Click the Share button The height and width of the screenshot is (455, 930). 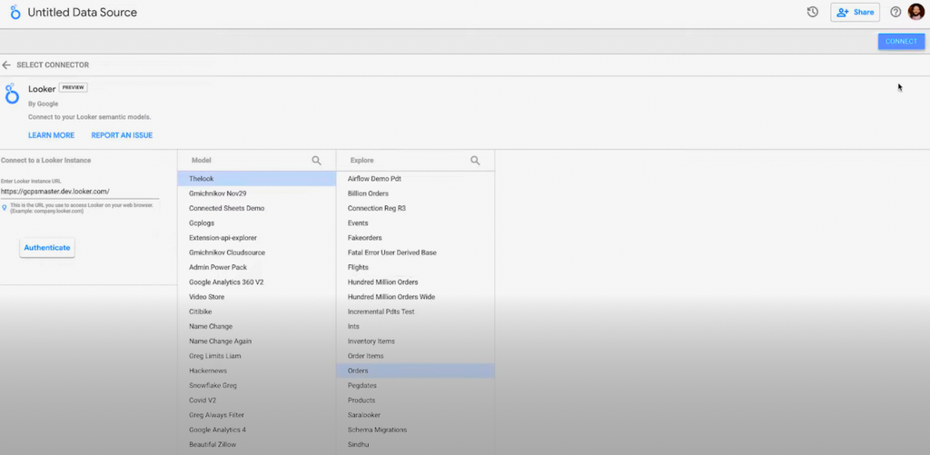tap(855, 12)
